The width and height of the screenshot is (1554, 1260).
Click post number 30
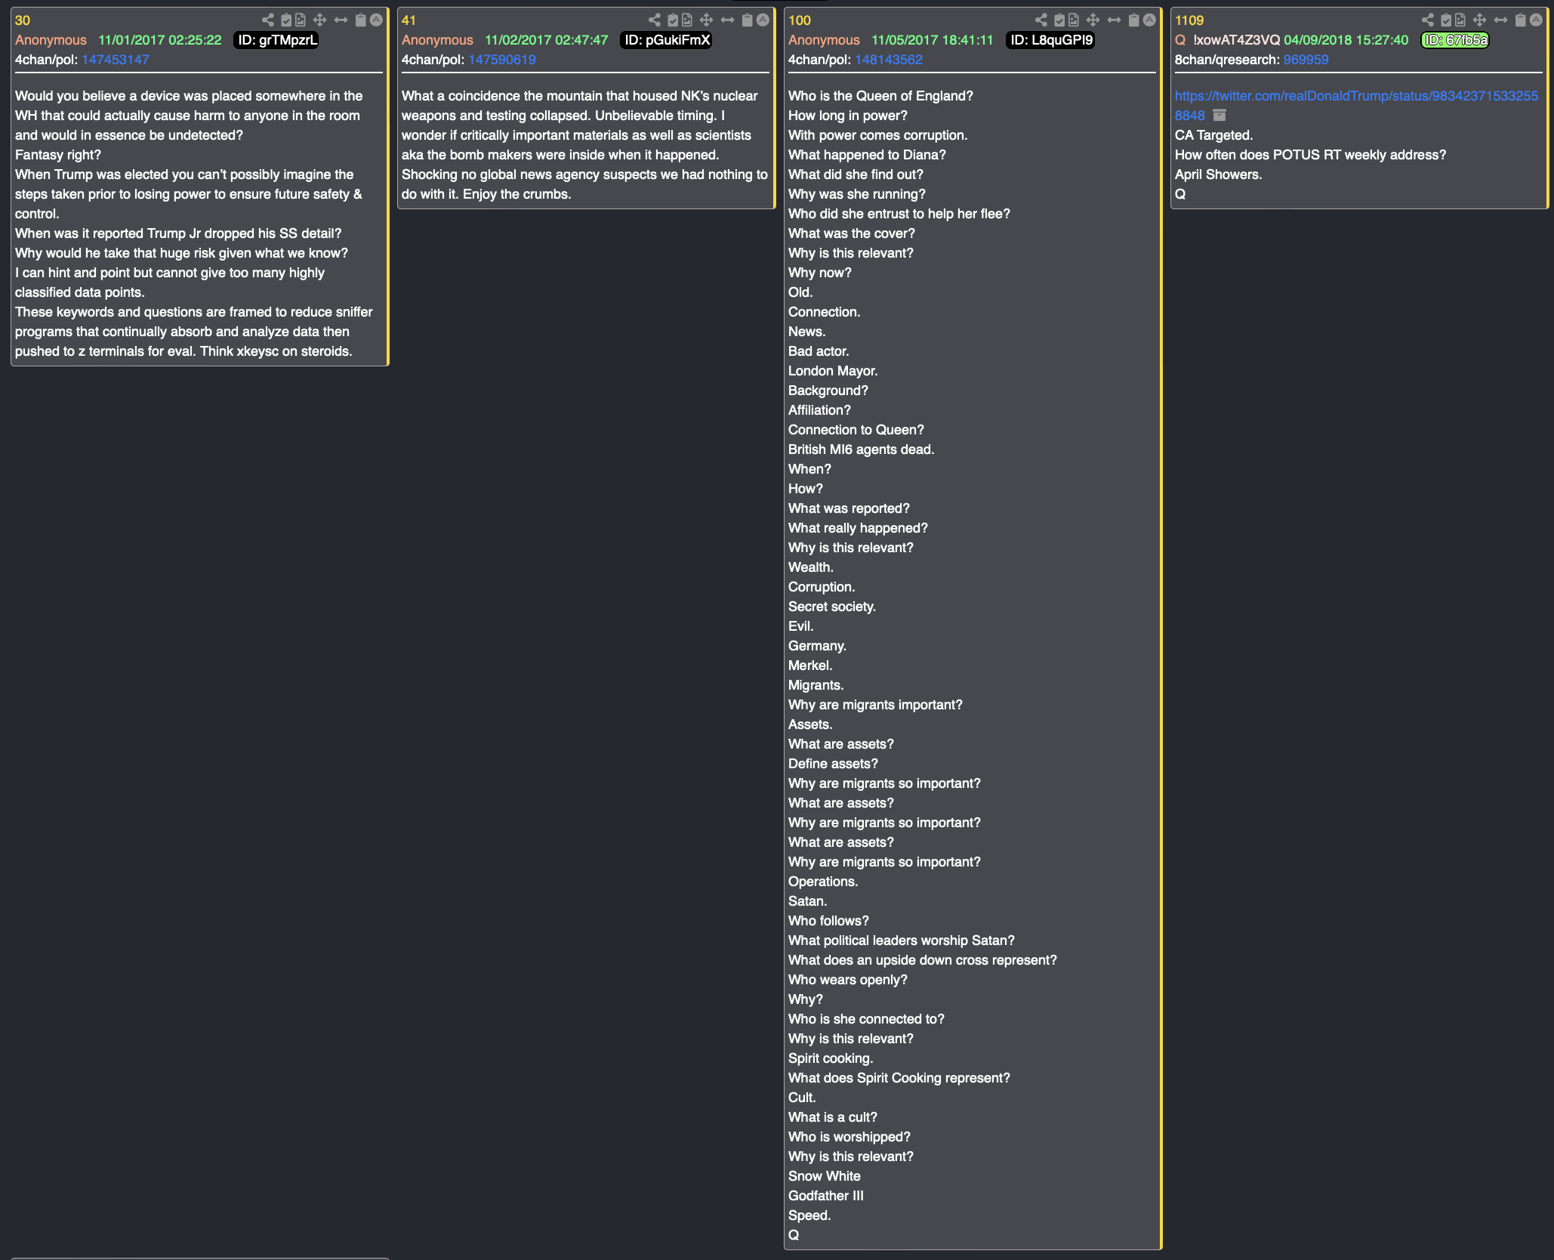pyautogui.click(x=23, y=20)
